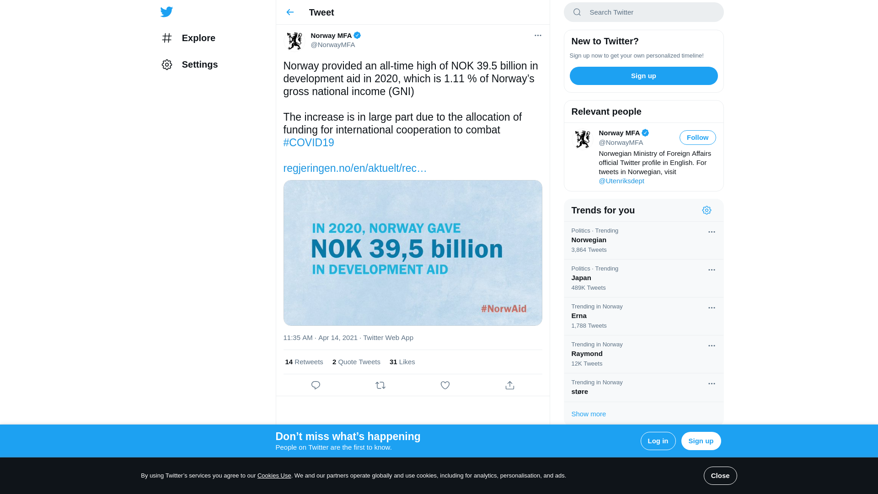The width and height of the screenshot is (878, 494).
Task: Like the tweet with the heart icon
Action: point(445,385)
